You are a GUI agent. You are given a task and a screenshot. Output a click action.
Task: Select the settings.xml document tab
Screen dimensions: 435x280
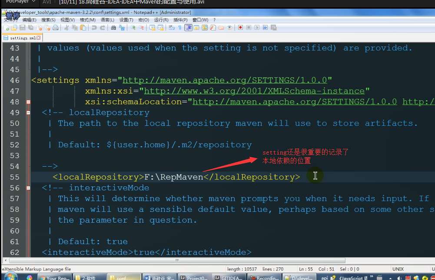pyautogui.click(x=22, y=38)
